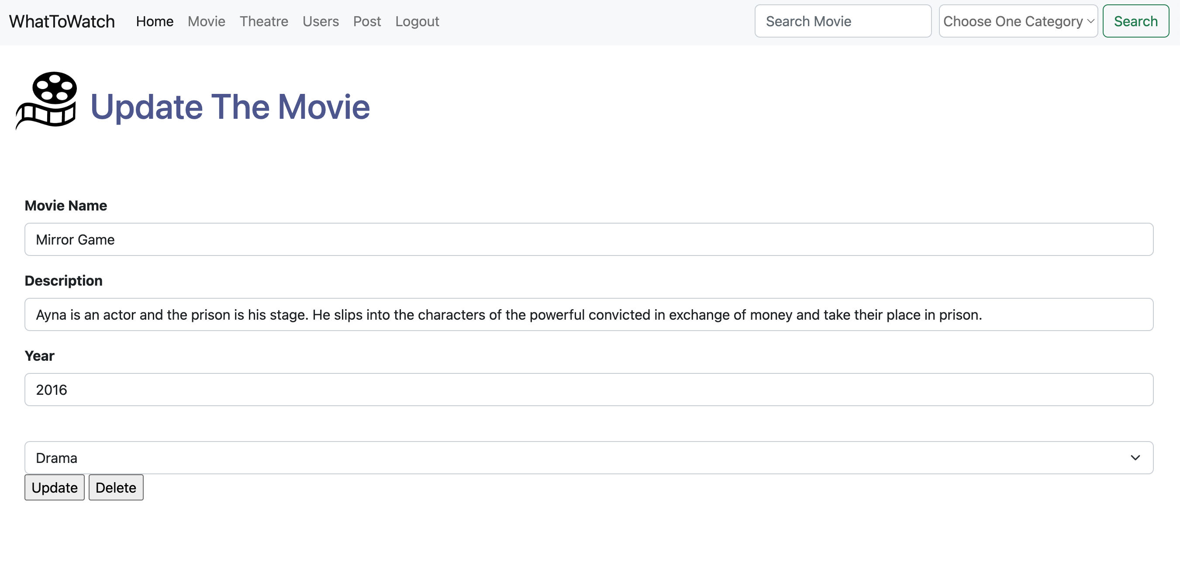Expand the Choose One Category dropdown
The height and width of the screenshot is (566, 1180).
[1018, 21]
